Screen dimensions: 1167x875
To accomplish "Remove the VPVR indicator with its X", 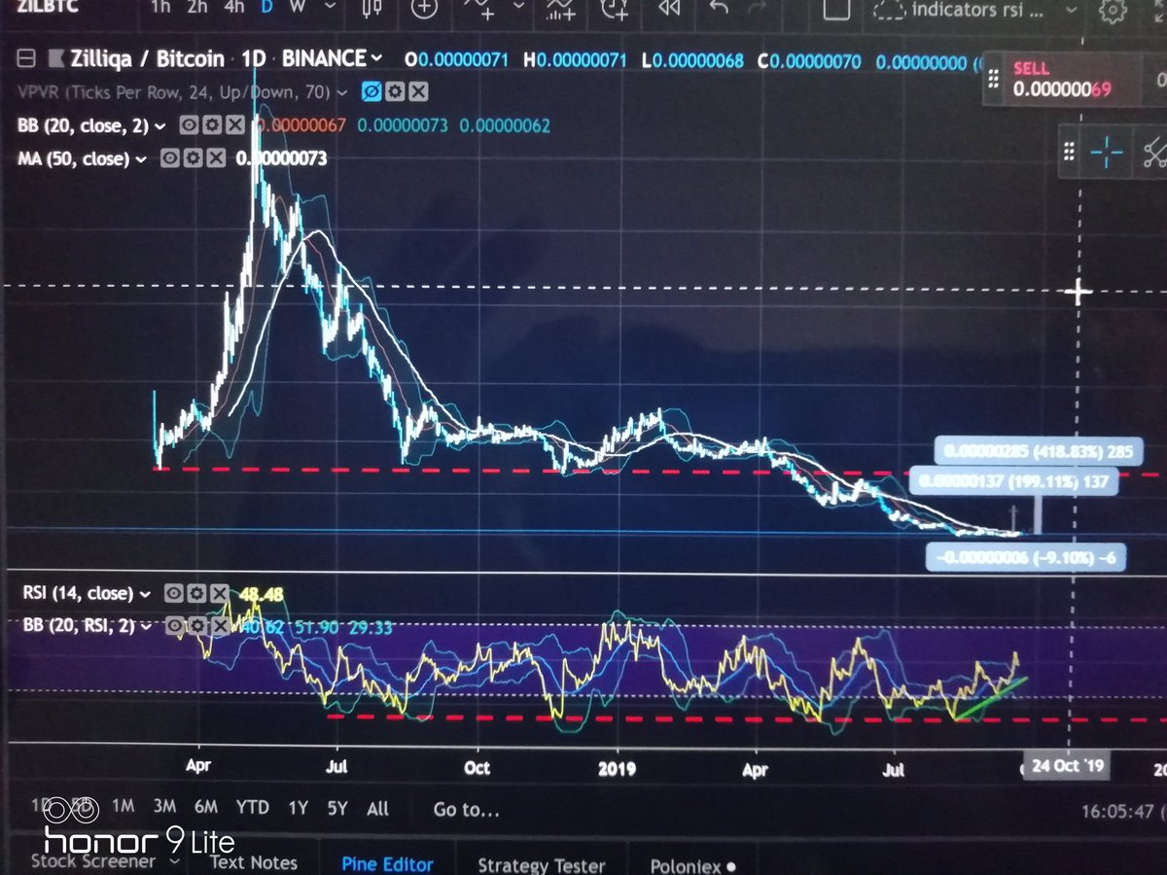I will pos(416,93).
